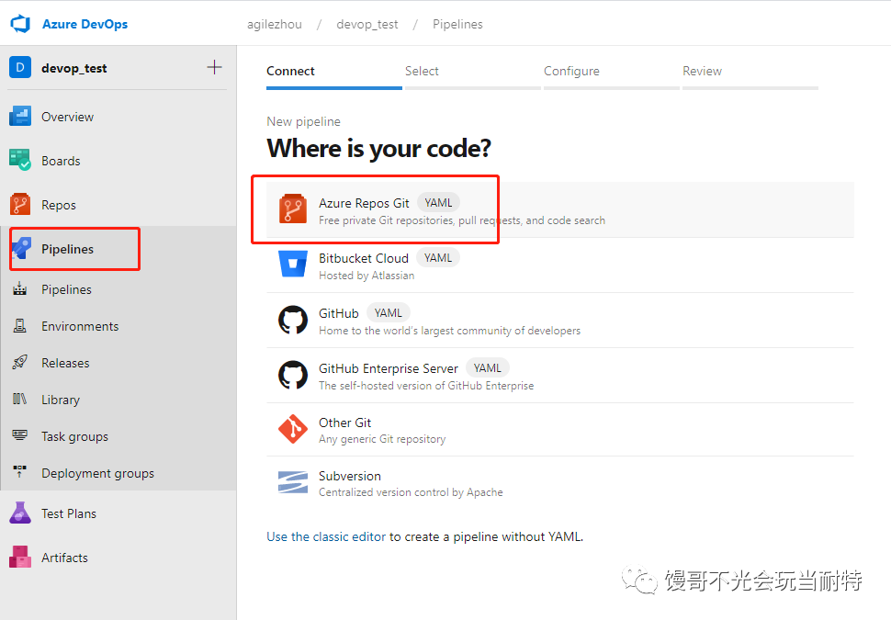Open the Pipelines sub-item label
The width and height of the screenshot is (891, 620).
click(x=66, y=290)
